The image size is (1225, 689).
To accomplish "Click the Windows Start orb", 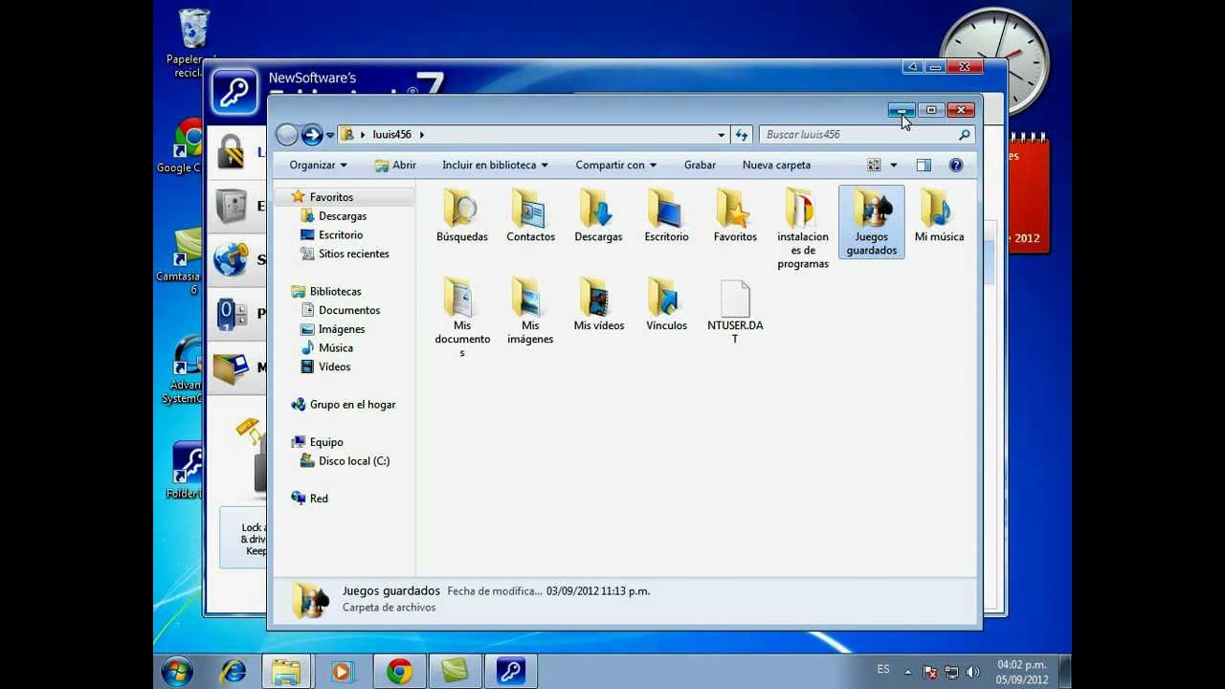I will coord(177,672).
